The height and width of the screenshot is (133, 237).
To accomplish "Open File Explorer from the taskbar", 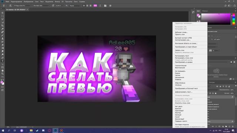I will (31, 130).
